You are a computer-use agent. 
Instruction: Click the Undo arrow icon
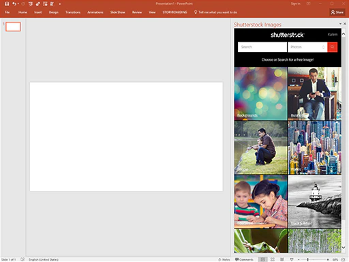point(14,3)
